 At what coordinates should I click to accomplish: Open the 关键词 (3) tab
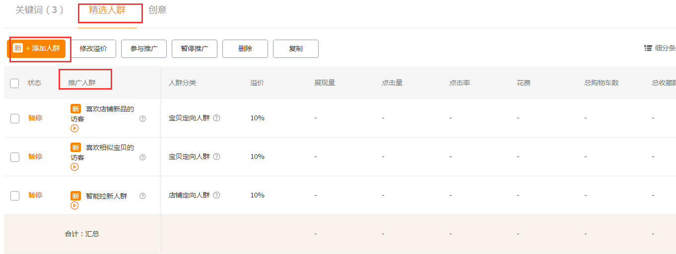pyautogui.click(x=40, y=10)
